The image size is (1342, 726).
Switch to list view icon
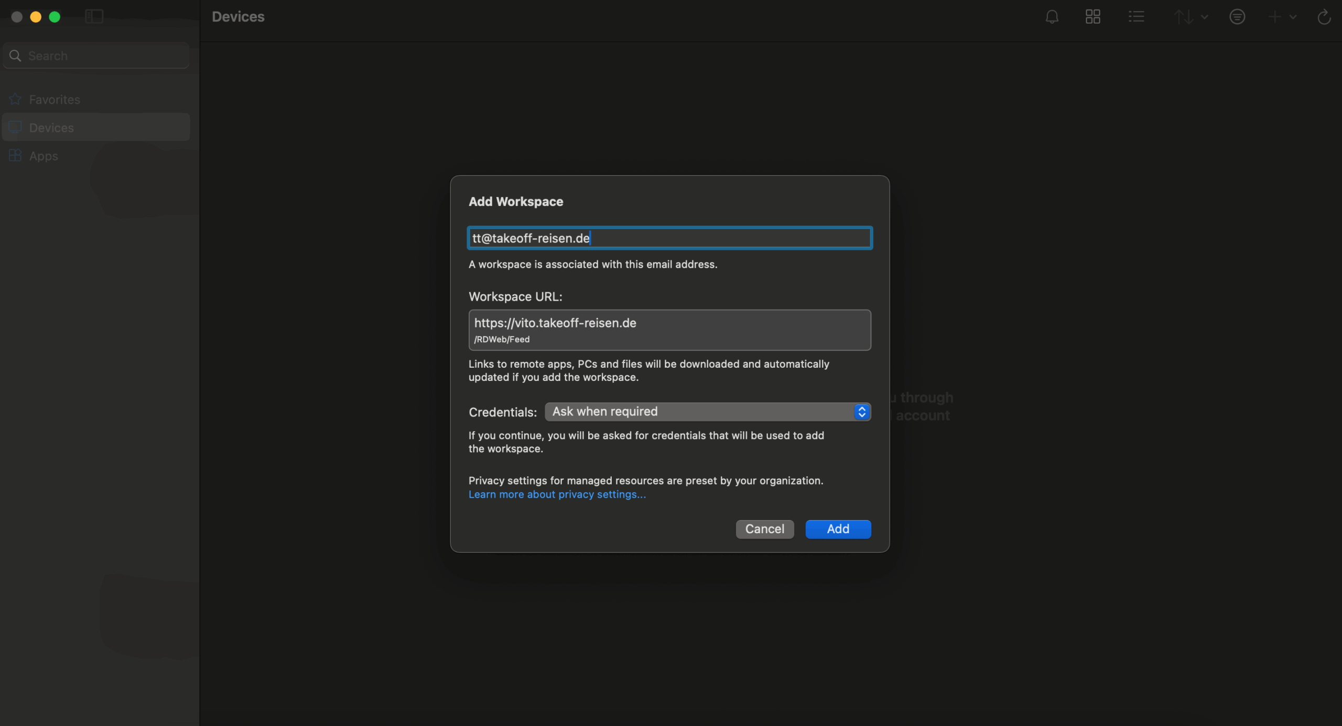tap(1136, 17)
